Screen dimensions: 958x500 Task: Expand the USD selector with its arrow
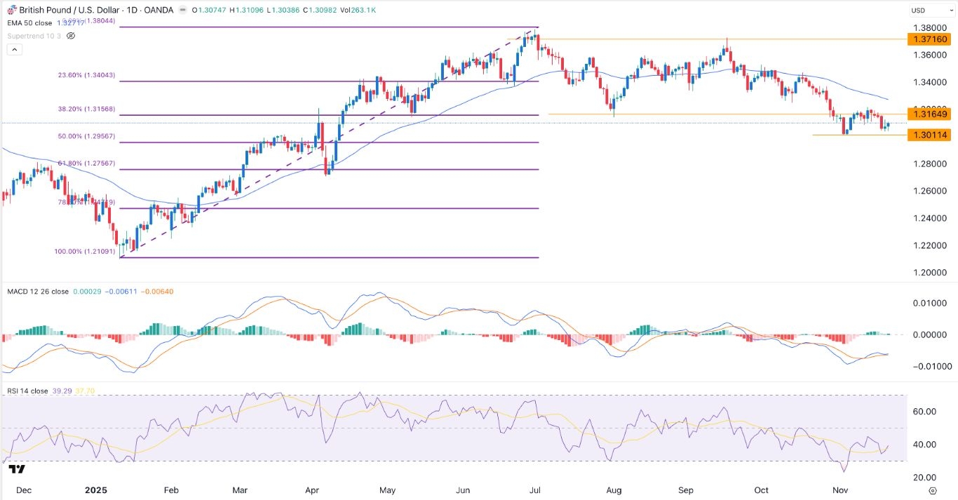[951, 10]
